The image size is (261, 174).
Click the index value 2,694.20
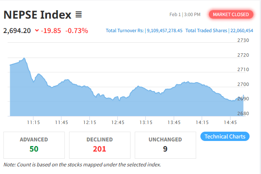[17, 30]
